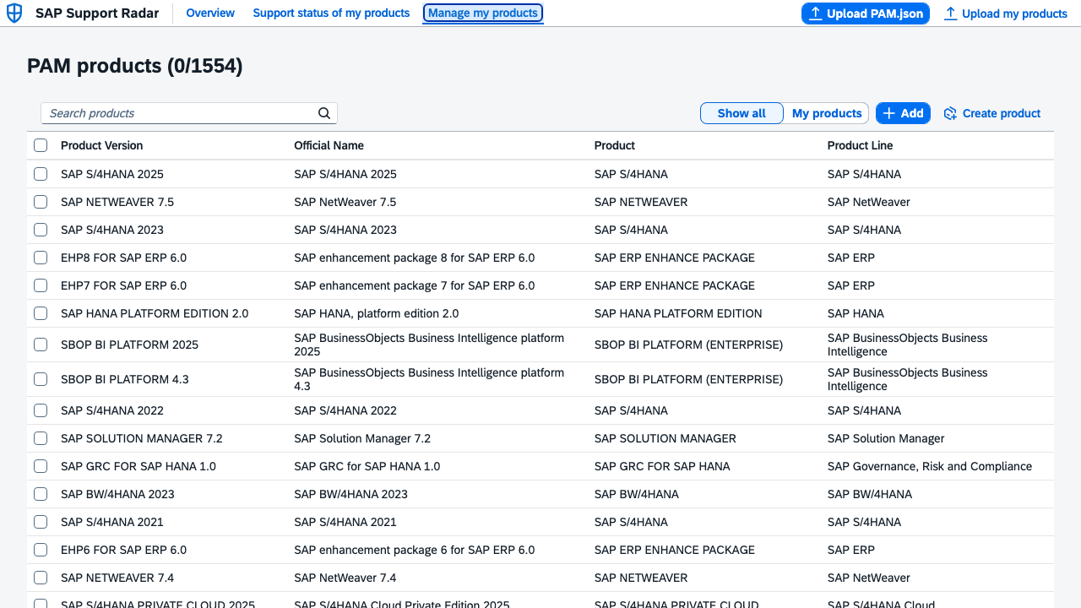1081x608 pixels.
Task: Check the SBOP BI PLATFORM 2025 checkbox
Action: coord(41,345)
